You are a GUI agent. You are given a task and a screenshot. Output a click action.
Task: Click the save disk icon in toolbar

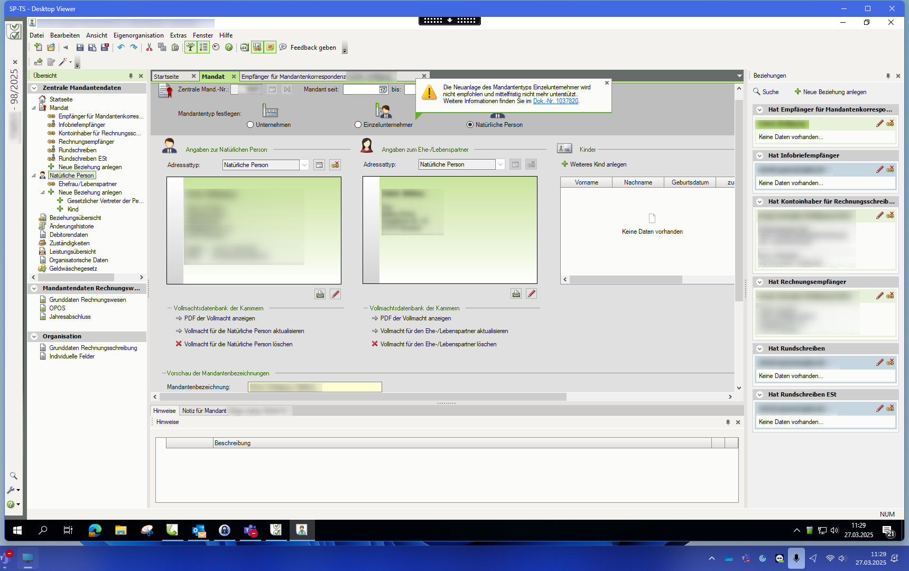click(80, 48)
